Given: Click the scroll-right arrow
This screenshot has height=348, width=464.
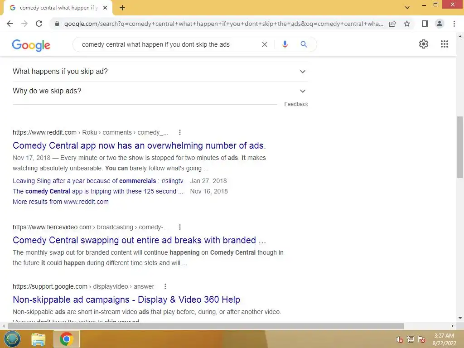Looking at the screenshot, I should click(x=453, y=326).
